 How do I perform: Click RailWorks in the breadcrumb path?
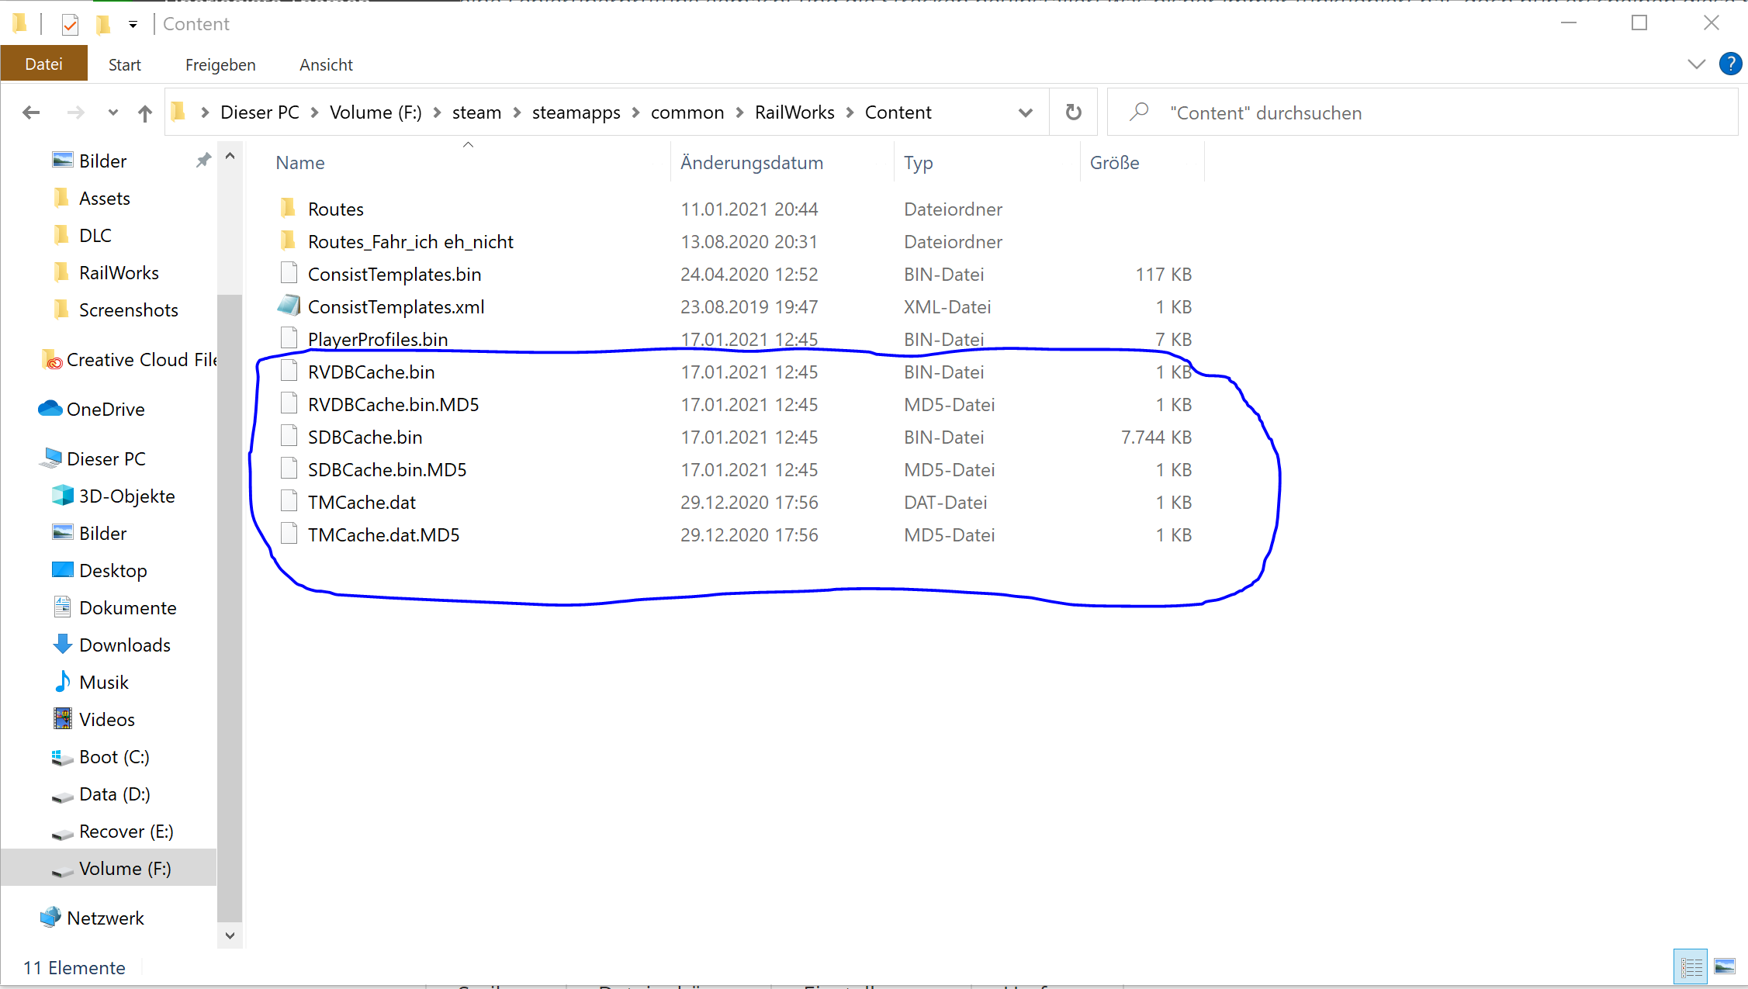(x=794, y=112)
